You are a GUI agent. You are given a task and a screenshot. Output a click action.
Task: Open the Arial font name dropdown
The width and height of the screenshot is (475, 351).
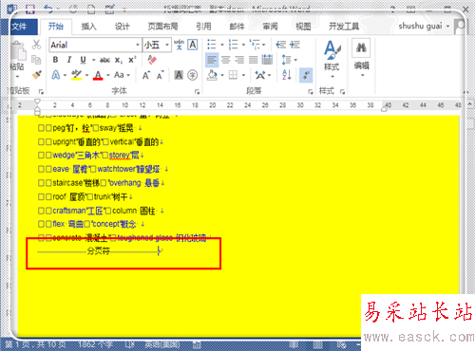coord(138,45)
